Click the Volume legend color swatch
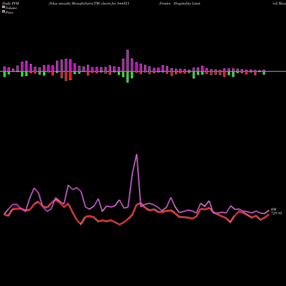286x286 pixels. (x=3, y=7)
